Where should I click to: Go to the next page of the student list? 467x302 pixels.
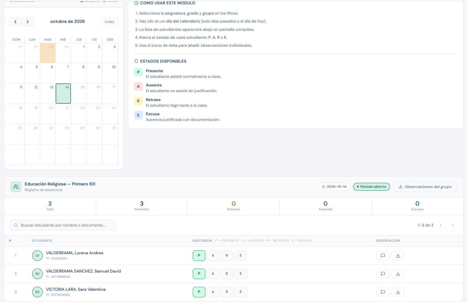tap(453, 225)
